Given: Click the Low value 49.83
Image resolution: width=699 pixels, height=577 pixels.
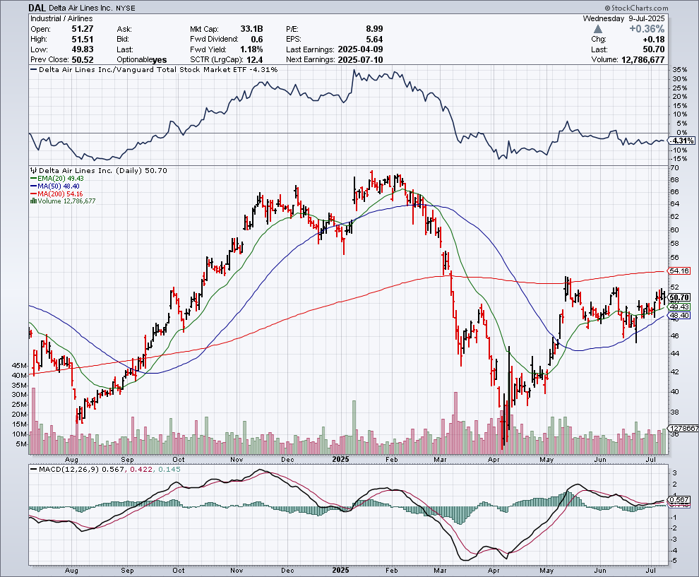Looking at the screenshot, I should tap(83, 49).
